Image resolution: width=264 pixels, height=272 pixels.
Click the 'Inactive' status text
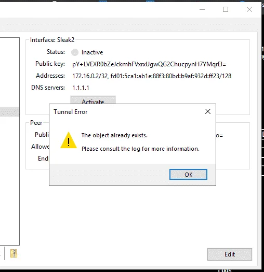pos(92,52)
